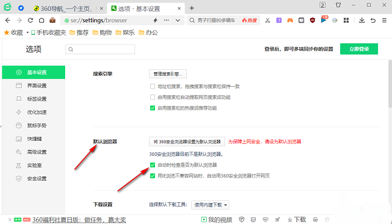Click the lightning speed-mode icon in address bar
Image resolution: width=392 pixels, height=224 pixels.
click(x=155, y=20)
